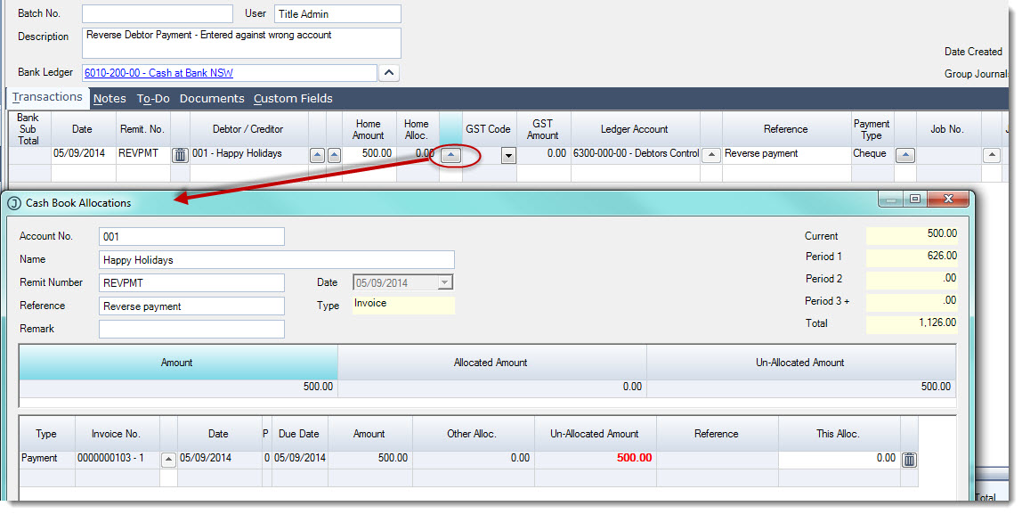1022x514 pixels.
Task: Click Current balance value 500.00
Action: pyautogui.click(x=912, y=234)
